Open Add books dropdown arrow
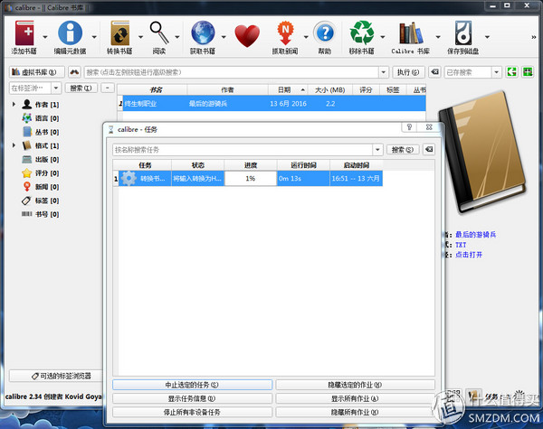This screenshot has width=543, height=429. pos(45,37)
